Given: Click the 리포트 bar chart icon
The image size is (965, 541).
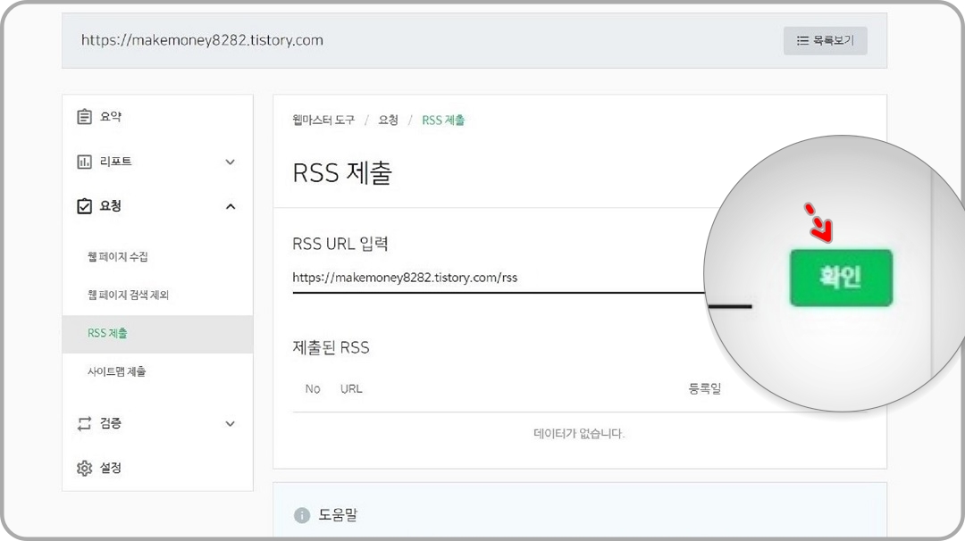Looking at the screenshot, I should (x=85, y=162).
